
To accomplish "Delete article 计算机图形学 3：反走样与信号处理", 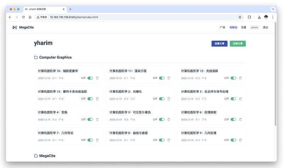I will 240,99.
